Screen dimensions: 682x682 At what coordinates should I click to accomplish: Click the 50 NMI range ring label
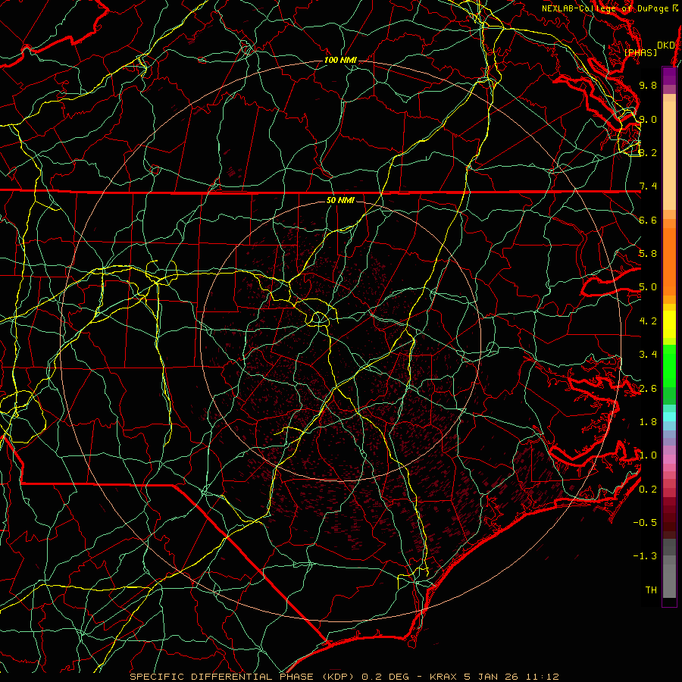340,200
